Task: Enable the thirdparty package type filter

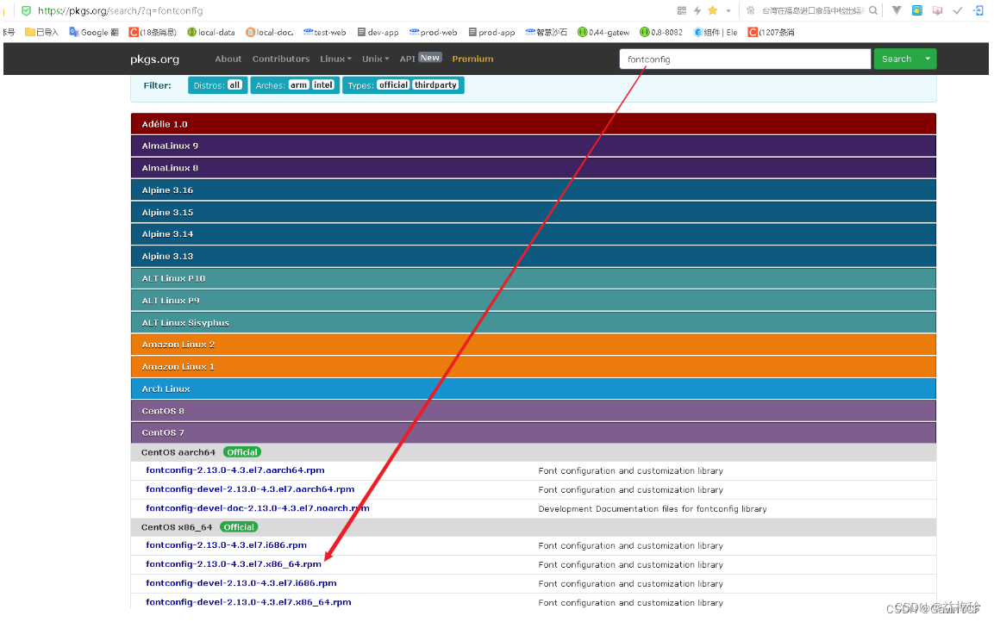Action: (436, 84)
